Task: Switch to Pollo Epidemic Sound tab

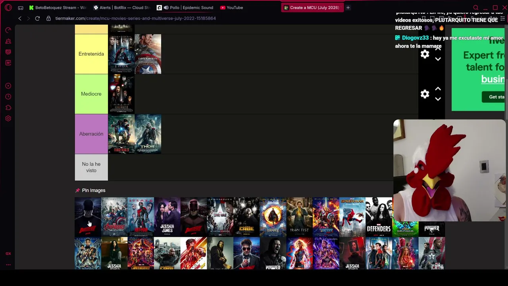Action: pyautogui.click(x=185, y=8)
